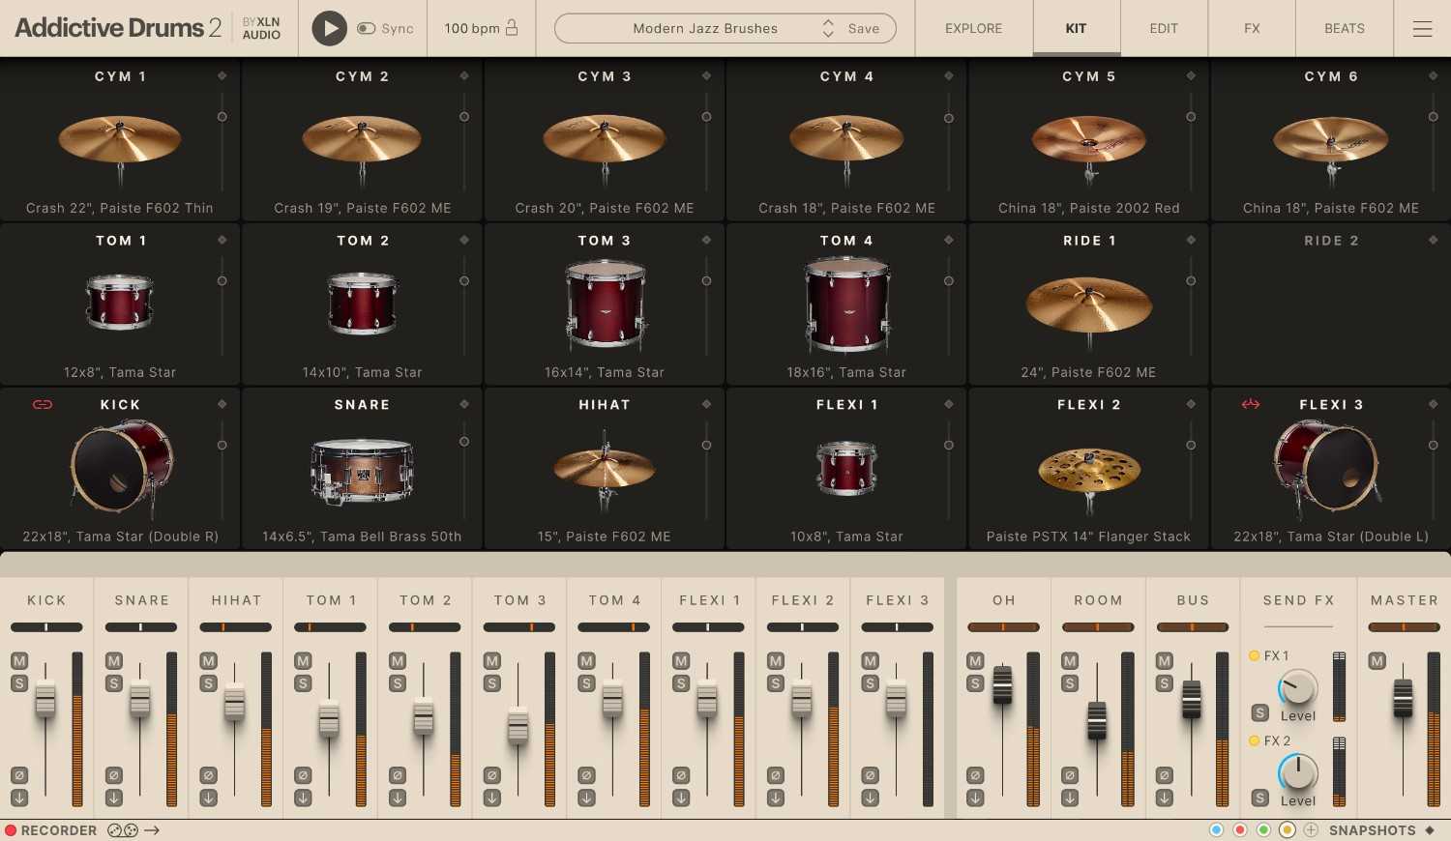Open the BEATS tab
Viewport: 1451px width, 841px height.
pyautogui.click(x=1344, y=28)
